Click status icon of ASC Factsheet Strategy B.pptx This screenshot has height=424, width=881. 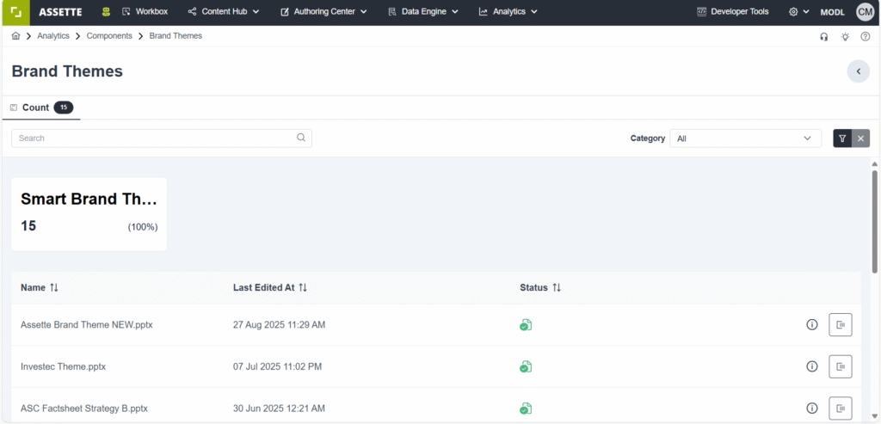525,409
